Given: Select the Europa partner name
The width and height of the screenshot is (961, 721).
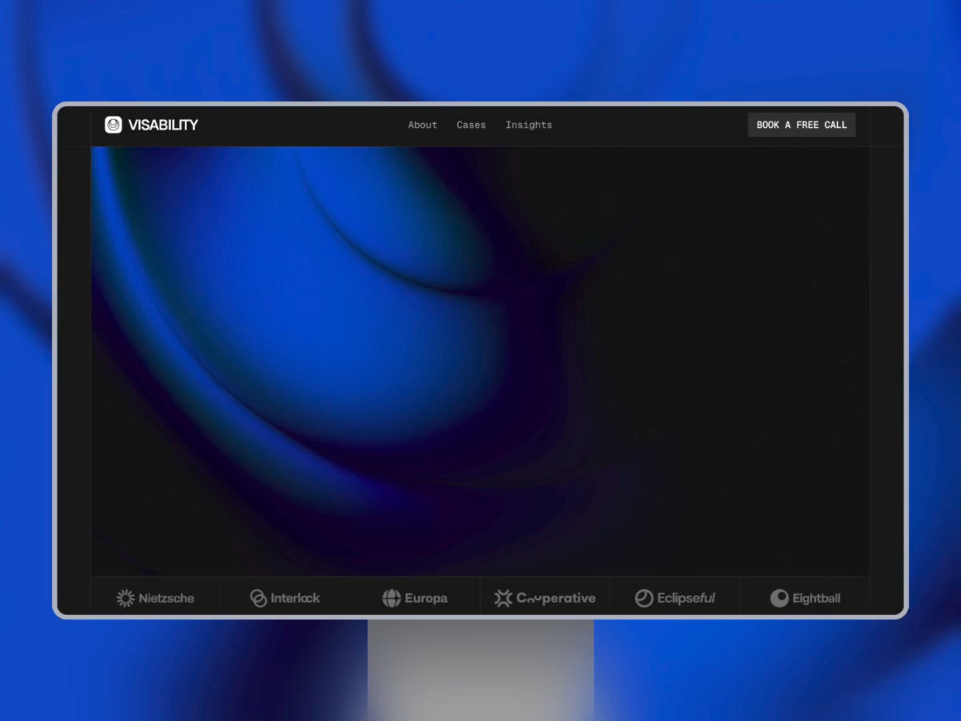Looking at the screenshot, I should [x=426, y=599].
